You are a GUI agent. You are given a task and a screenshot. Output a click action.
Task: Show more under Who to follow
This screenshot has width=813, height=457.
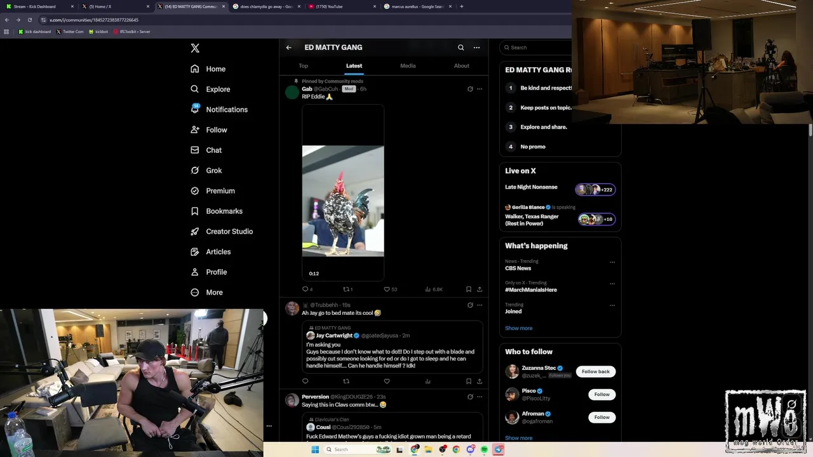click(519, 438)
